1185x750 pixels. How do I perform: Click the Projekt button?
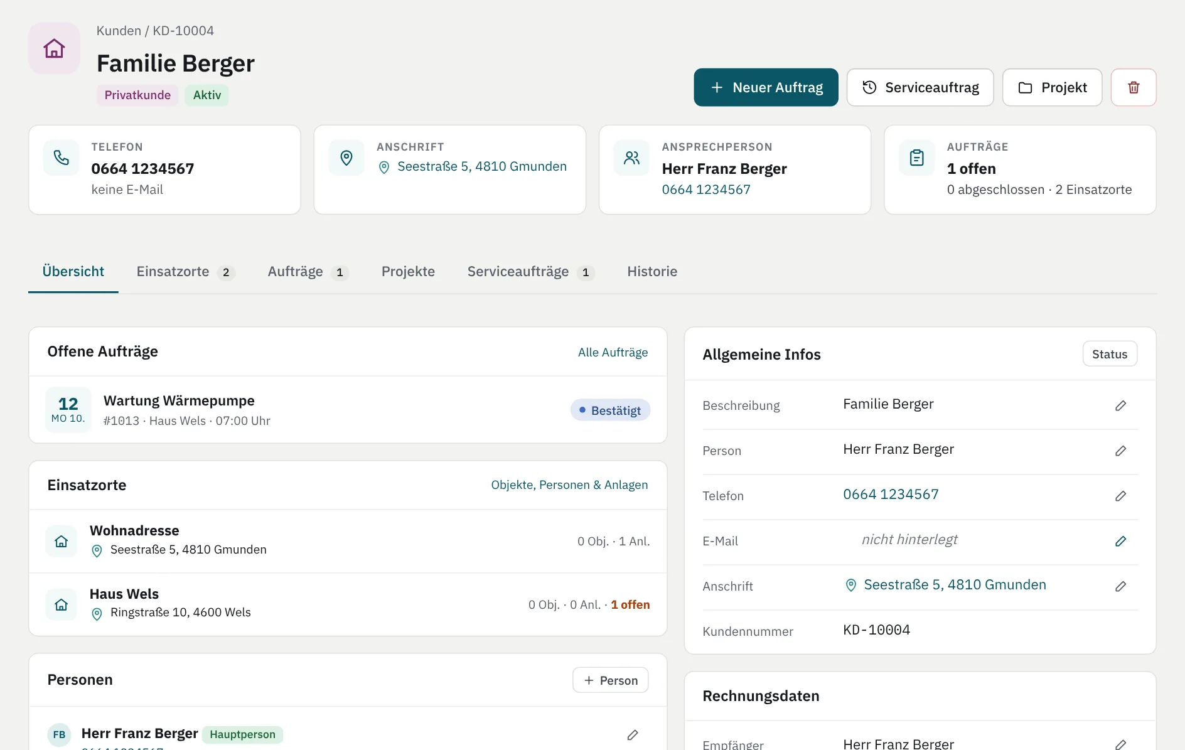tap(1053, 87)
